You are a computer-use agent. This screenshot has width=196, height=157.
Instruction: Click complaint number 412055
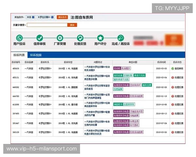click(16, 105)
